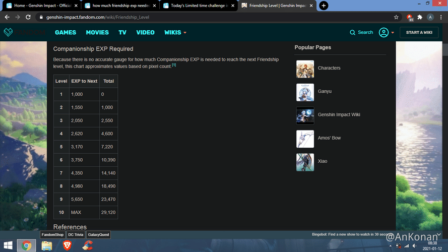This screenshot has height=252, width=448.
Task: Click the volume speaker tray icon
Action: click(414, 246)
